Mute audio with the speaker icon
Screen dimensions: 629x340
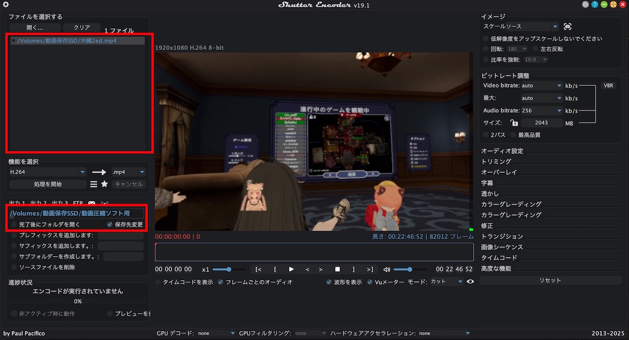387,269
